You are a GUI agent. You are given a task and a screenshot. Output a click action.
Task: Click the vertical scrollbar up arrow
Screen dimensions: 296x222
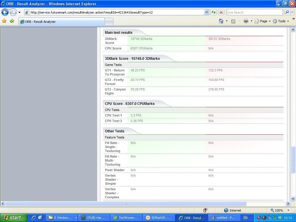coord(293,30)
